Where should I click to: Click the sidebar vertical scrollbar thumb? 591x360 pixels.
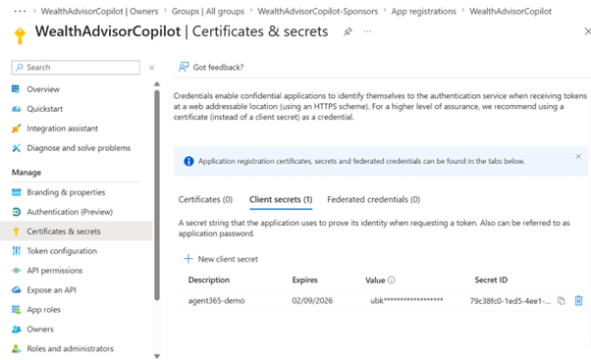pyautogui.click(x=157, y=195)
